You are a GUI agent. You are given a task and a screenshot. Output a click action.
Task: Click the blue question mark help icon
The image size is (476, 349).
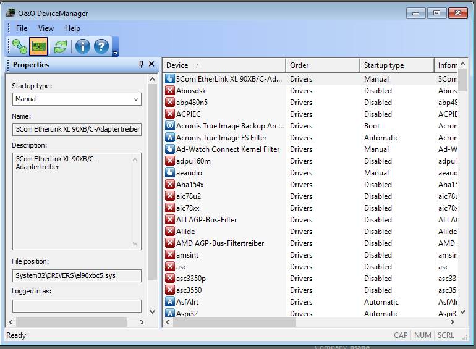point(101,46)
